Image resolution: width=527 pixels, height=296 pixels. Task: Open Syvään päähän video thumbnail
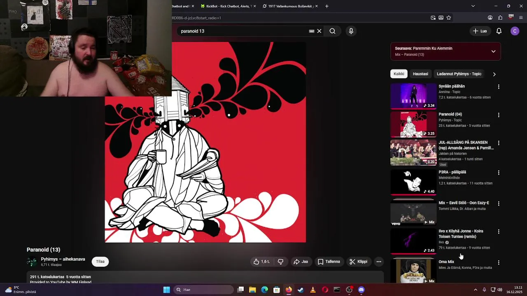[x=413, y=96]
